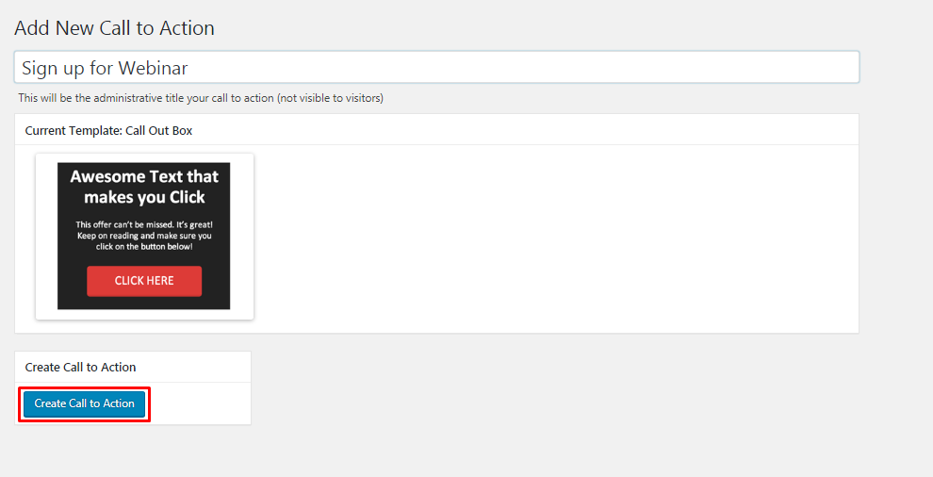Click the Awesome Text that makes you Click headline
Viewport: 933px width, 477px height.
(x=144, y=187)
